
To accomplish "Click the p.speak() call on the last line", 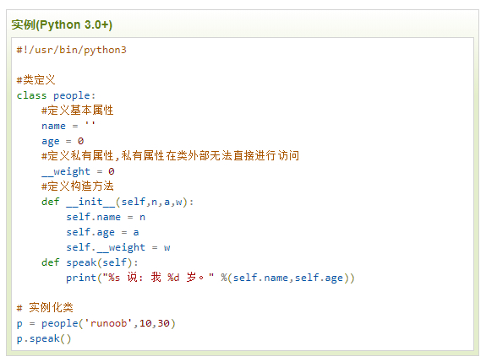I will [x=44, y=338].
